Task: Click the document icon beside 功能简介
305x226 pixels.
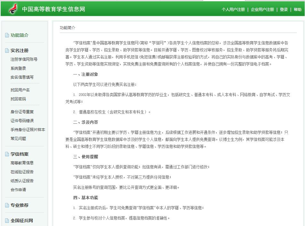Action: click(7, 35)
